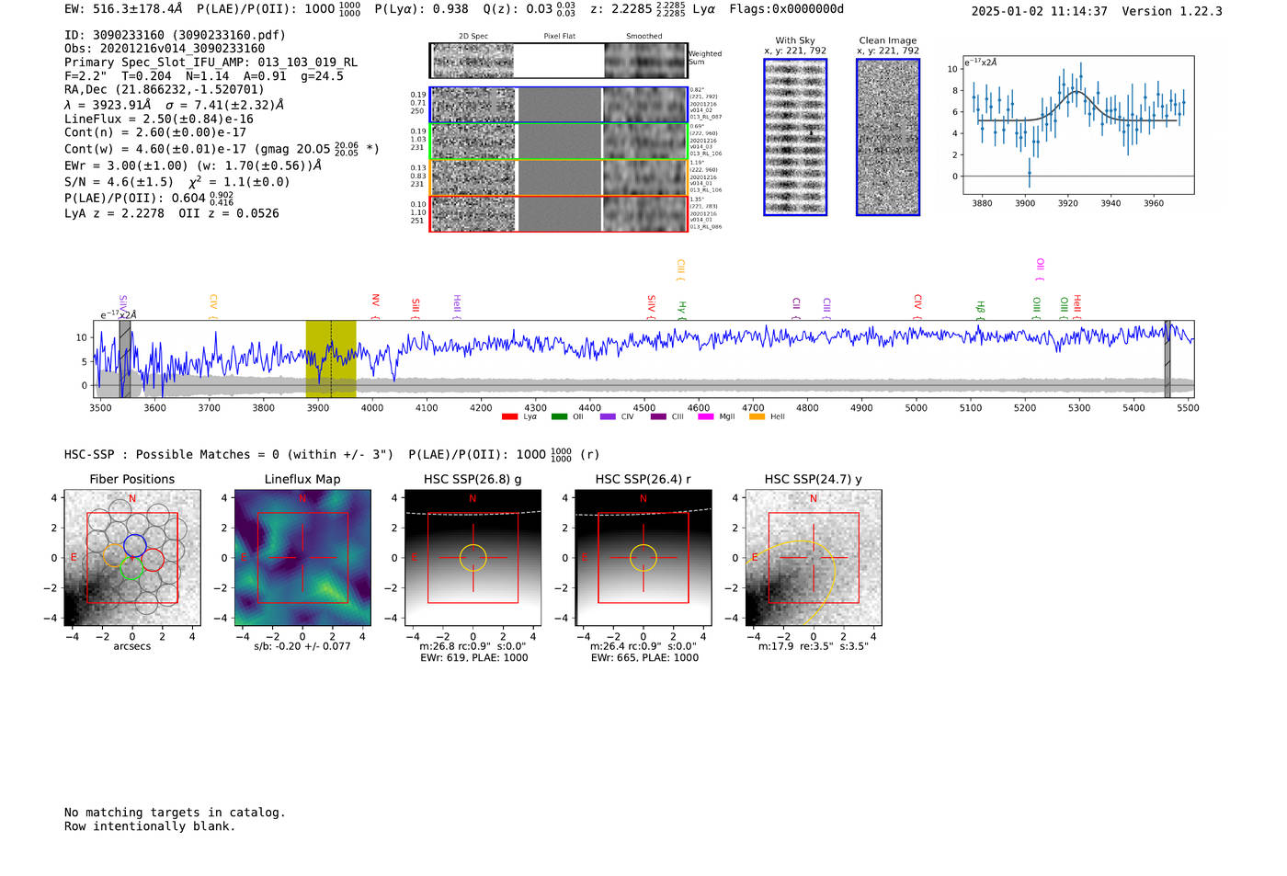The width and height of the screenshot is (1287, 876).
Task: Click the 'LyA z = 2.2278' line
Action: (x=114, y=213)
